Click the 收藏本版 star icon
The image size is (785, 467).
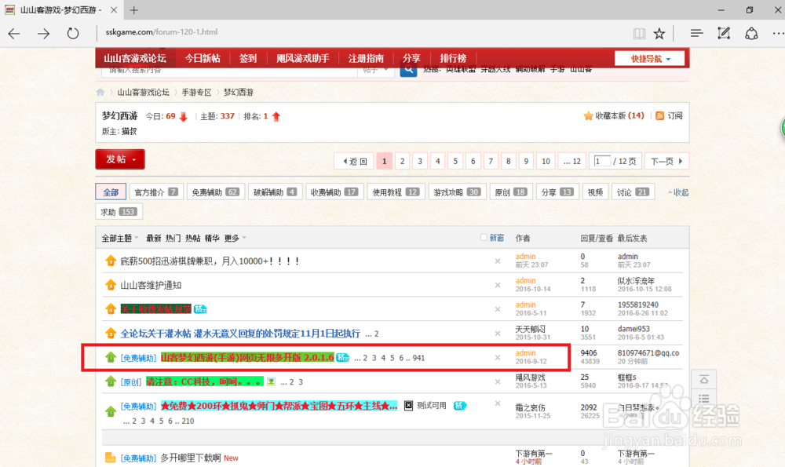pos(588,115)
